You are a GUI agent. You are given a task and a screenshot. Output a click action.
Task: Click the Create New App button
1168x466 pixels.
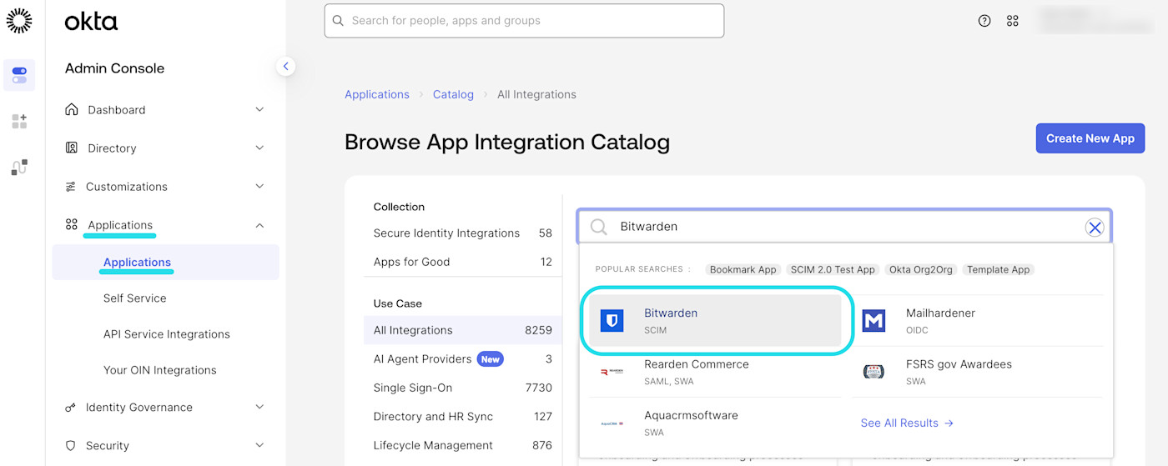tap(1090, 138)
